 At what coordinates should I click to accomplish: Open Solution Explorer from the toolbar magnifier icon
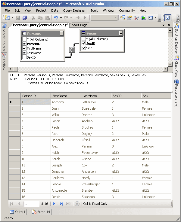(x=123, y=18)
